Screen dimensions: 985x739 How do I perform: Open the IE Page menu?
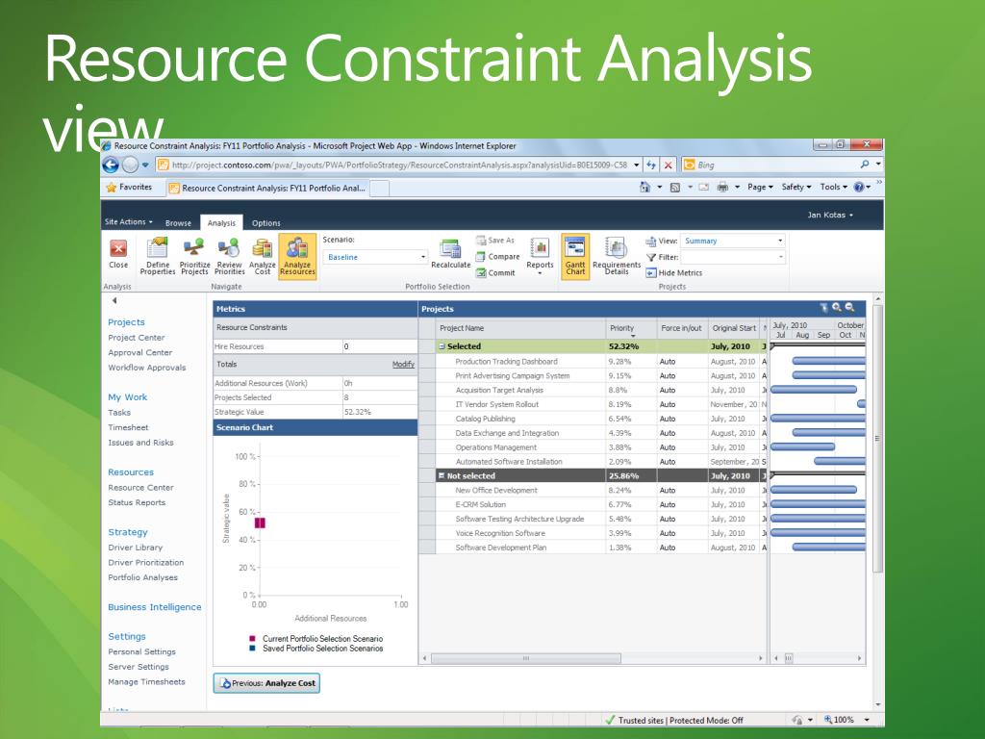(760, 188)
